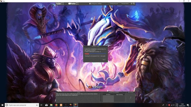The height and width of the screenshot is (107, 191).
Task: Click the taskbar search box
Action: click(x=22, y=105)
